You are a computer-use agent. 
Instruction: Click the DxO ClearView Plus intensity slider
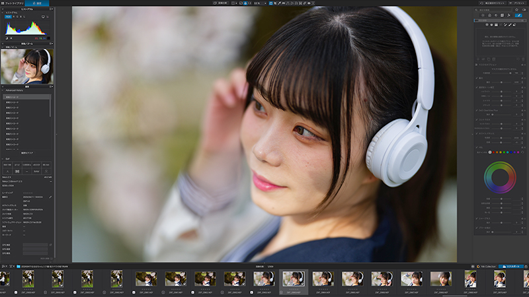501,115
